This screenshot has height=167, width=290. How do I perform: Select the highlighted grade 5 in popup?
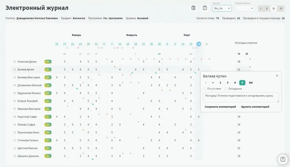pyautogui.click(x=242, y=83)
